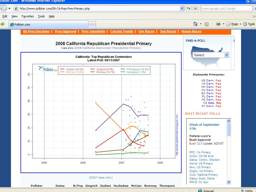Open the Tools menu

tap(41, 16)
